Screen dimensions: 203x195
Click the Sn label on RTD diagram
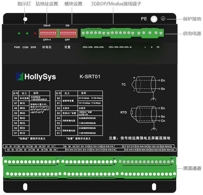163,117
